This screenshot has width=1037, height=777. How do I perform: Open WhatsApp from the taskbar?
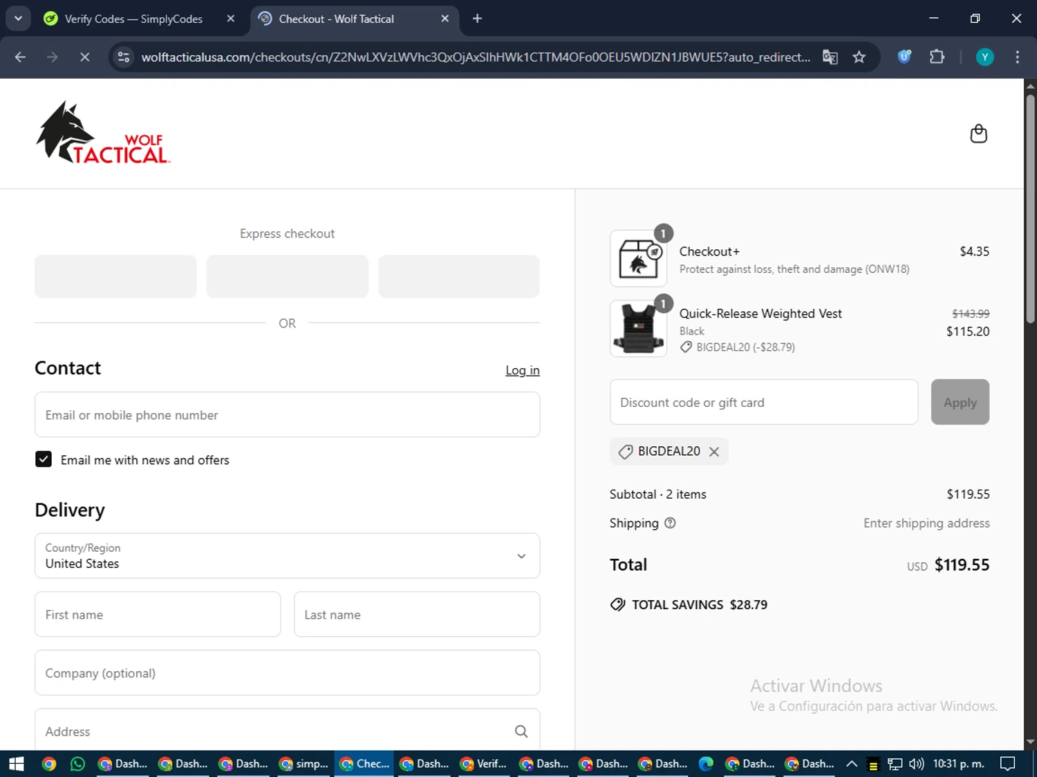coord(78,764)
